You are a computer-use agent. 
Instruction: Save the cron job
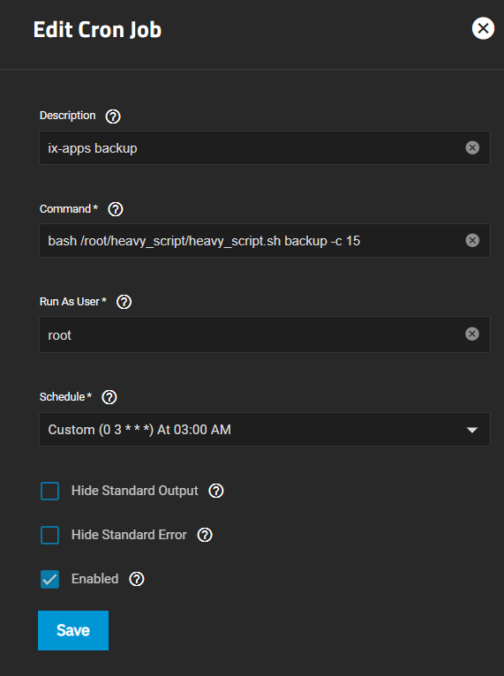[x=73, y=630]
